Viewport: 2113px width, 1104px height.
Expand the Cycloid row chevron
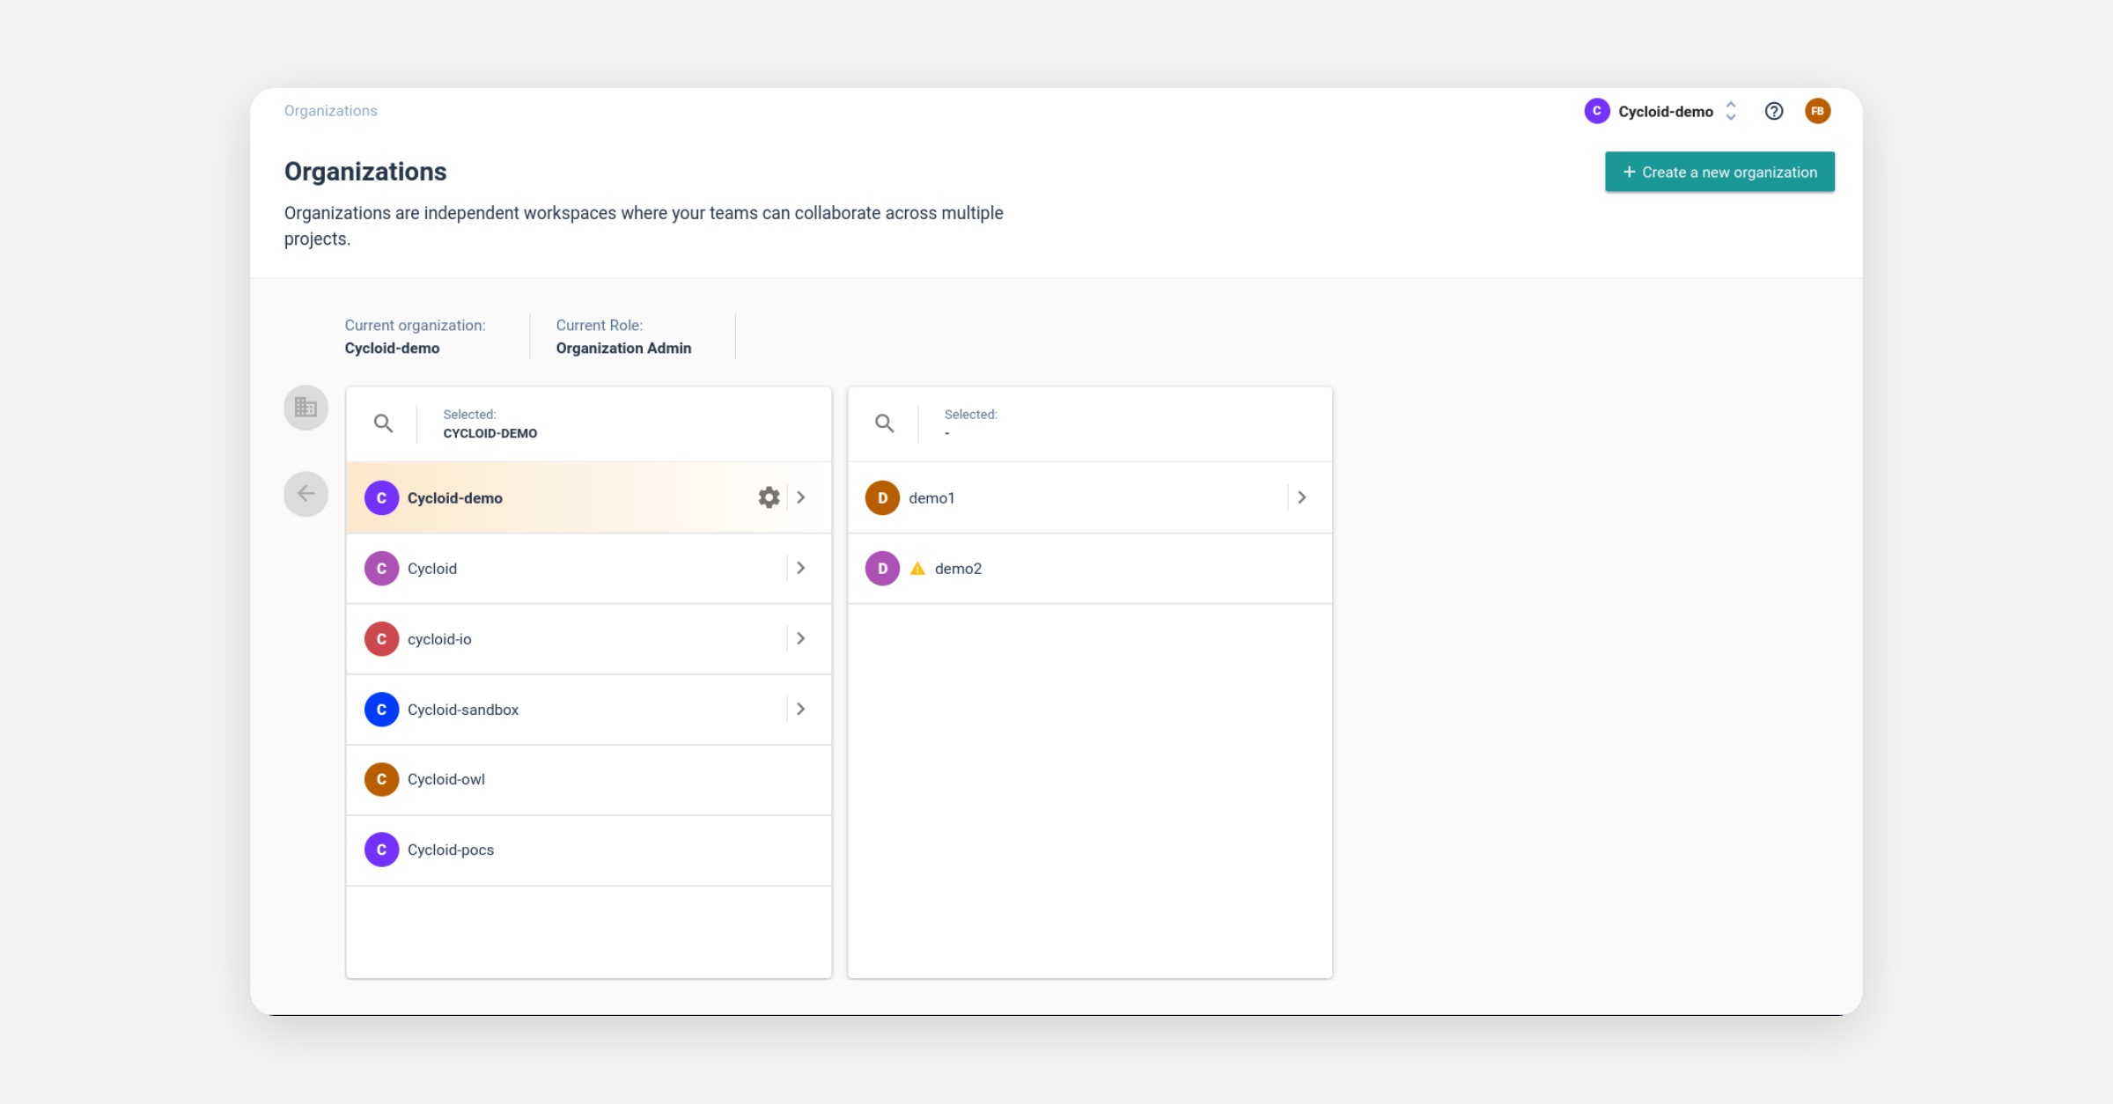point(801,568)
